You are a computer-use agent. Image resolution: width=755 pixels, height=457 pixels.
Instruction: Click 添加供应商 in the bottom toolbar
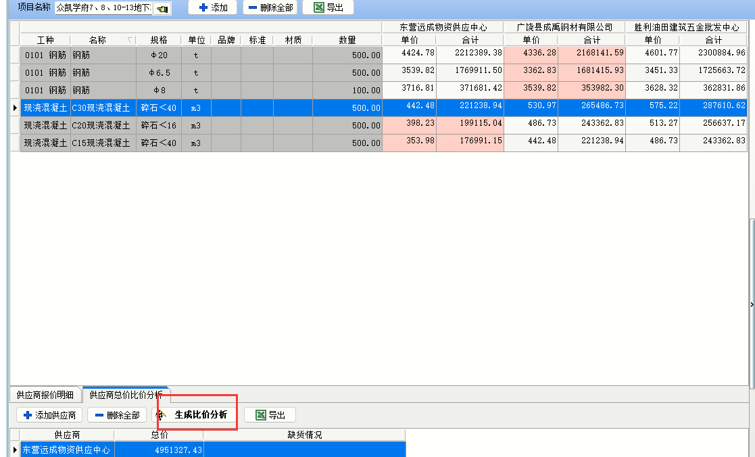pyautogui.click(x=49, y=415)
